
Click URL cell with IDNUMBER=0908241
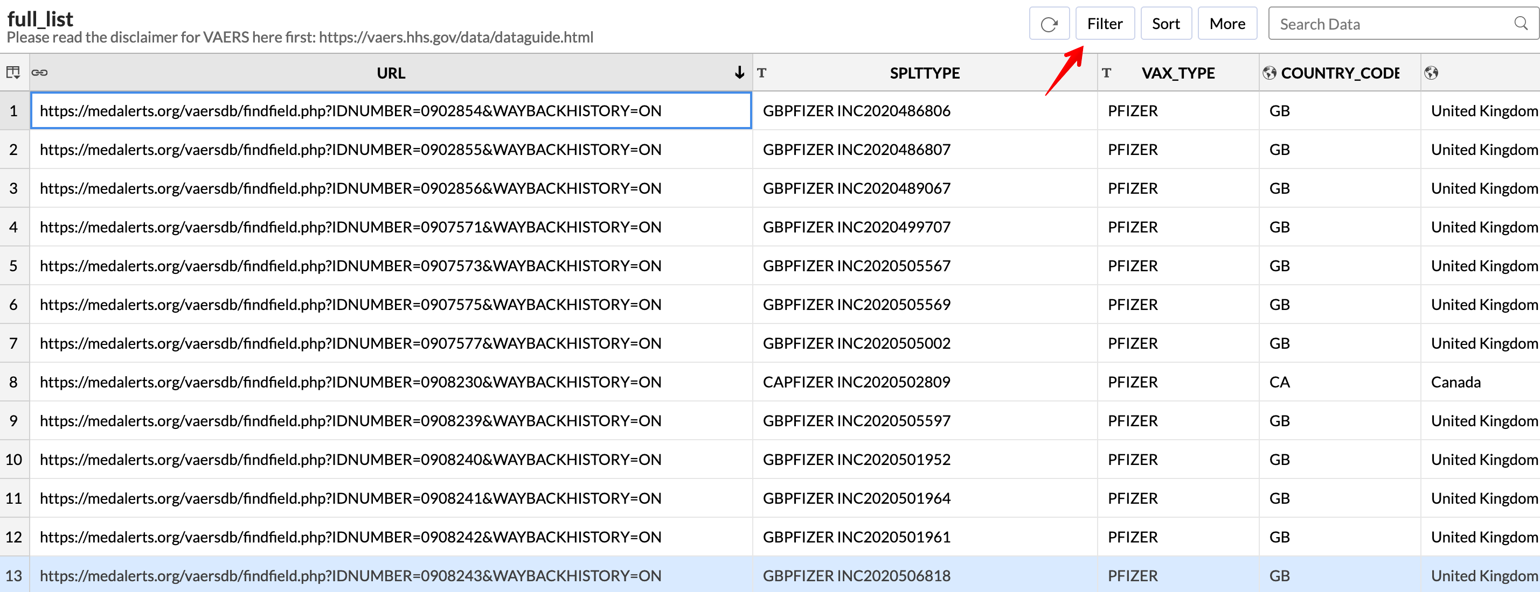click(391, 498)
